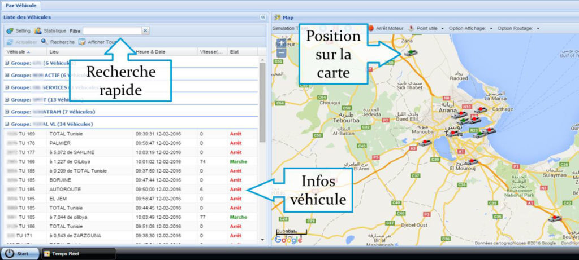Click inside the Filtre input field
This screenshot has width=579, height=260.
[x=112, y=30]
